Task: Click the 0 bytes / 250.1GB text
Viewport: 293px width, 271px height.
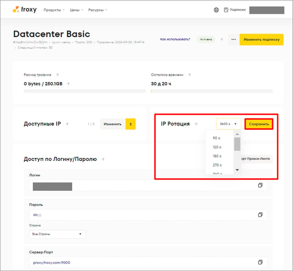Action: click(43, 84)
